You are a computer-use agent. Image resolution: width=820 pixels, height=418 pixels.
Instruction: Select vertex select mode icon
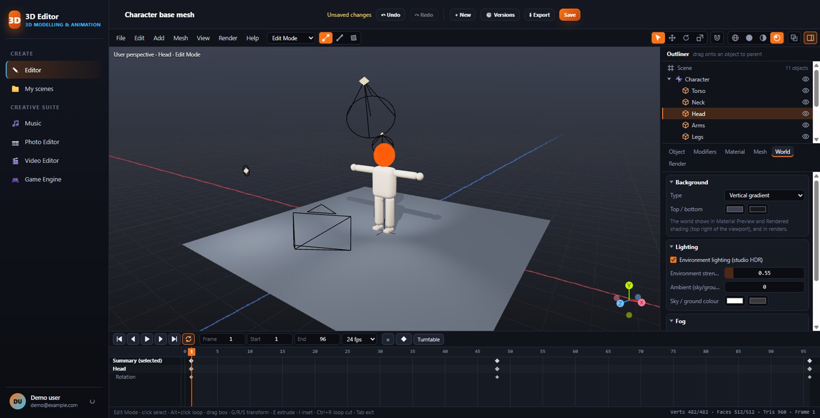point(325,38)
